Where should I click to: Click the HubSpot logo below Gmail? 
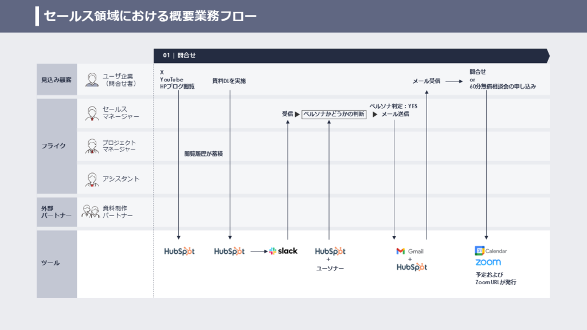[x=412, y=267]
